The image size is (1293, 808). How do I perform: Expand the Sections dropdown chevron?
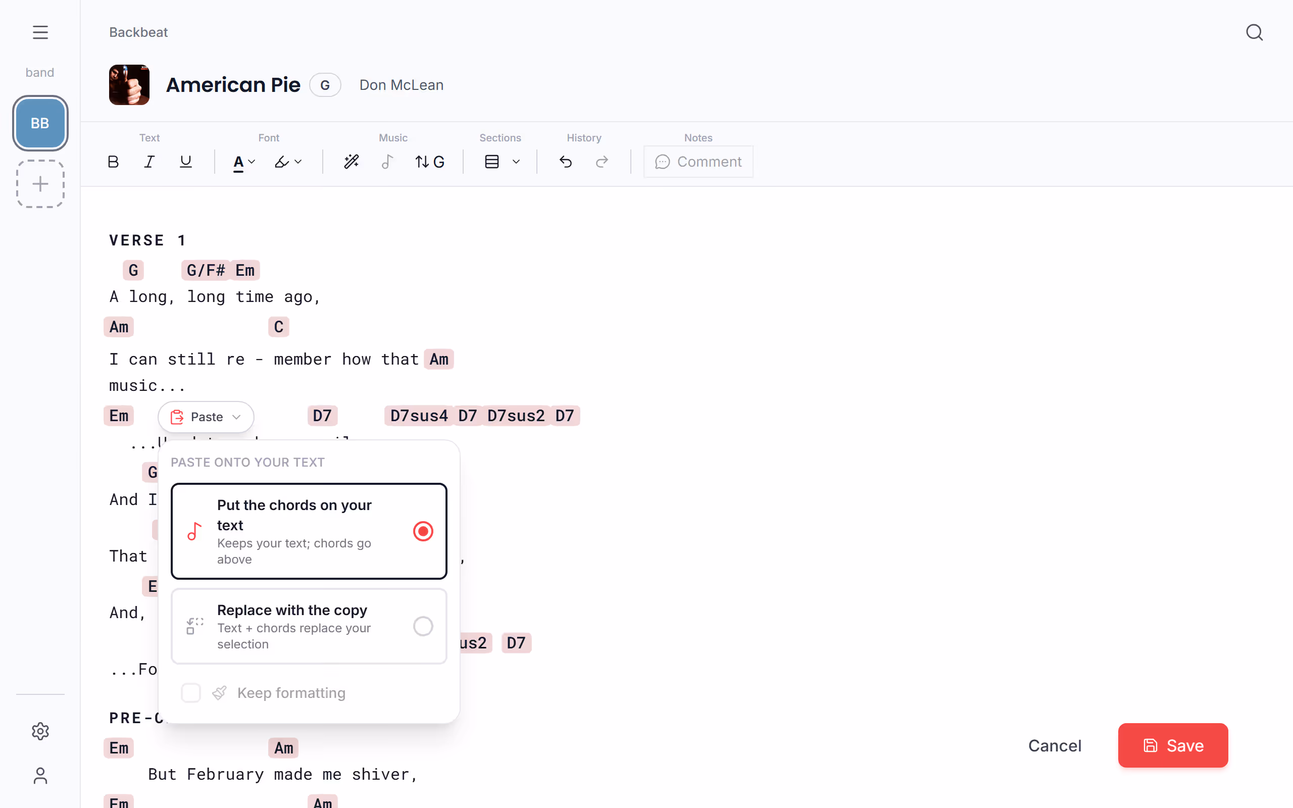click(516, 162)
